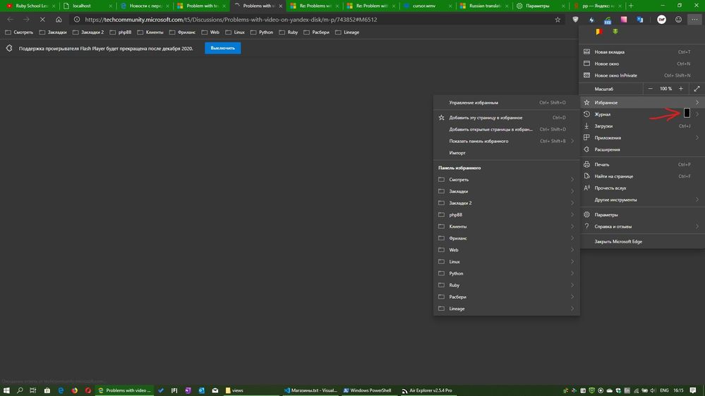Expand the Фриланс folder in submenu

(506, 238)
